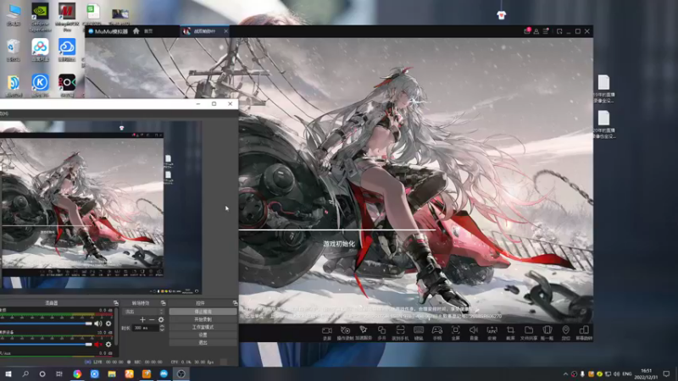Open OBS Settings (设置) button
Screen dimensions: 678x381
click(x=203, y=334)
